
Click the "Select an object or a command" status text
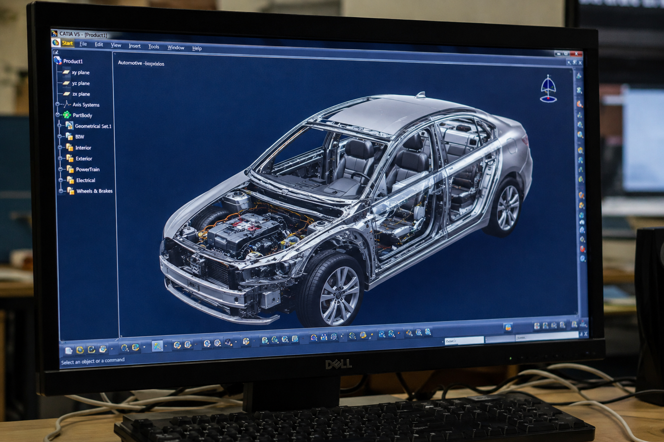tap(93, 361)
